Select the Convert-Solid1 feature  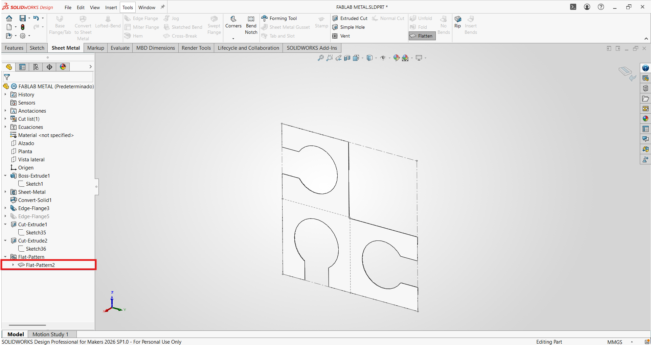pos(35,200)
